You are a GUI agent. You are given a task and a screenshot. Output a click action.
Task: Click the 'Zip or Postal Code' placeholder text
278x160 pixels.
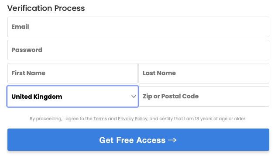pos(171,96)
